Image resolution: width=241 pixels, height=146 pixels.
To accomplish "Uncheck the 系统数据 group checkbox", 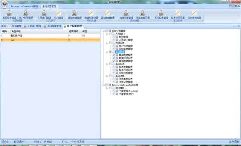I will [110, 52].
